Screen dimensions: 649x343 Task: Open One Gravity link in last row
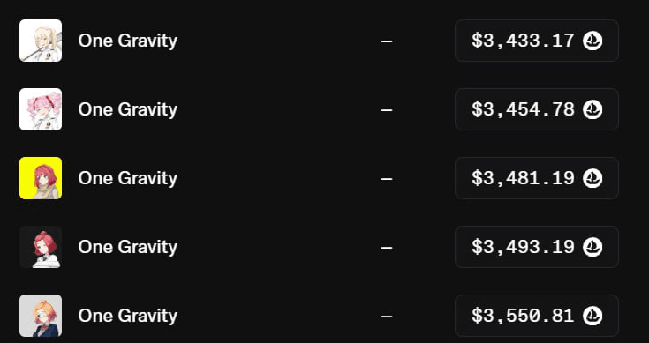click(x=127, y=317)
